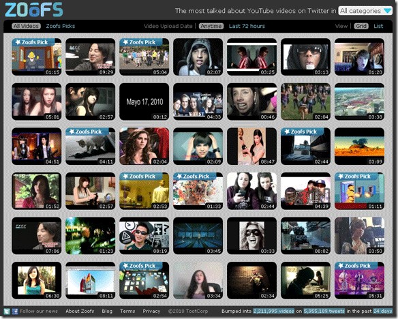Open the hooded person video lasting 02:07
The image size is (398, 319).
tap(198, 57)
